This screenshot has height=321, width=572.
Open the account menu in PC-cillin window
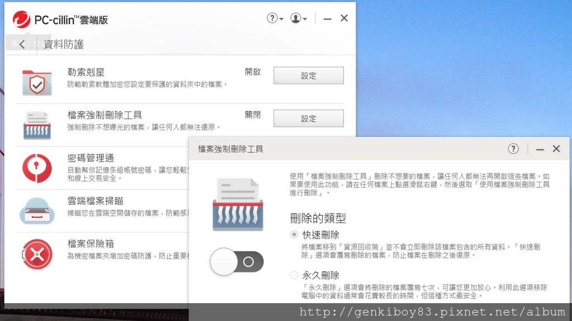298,18
